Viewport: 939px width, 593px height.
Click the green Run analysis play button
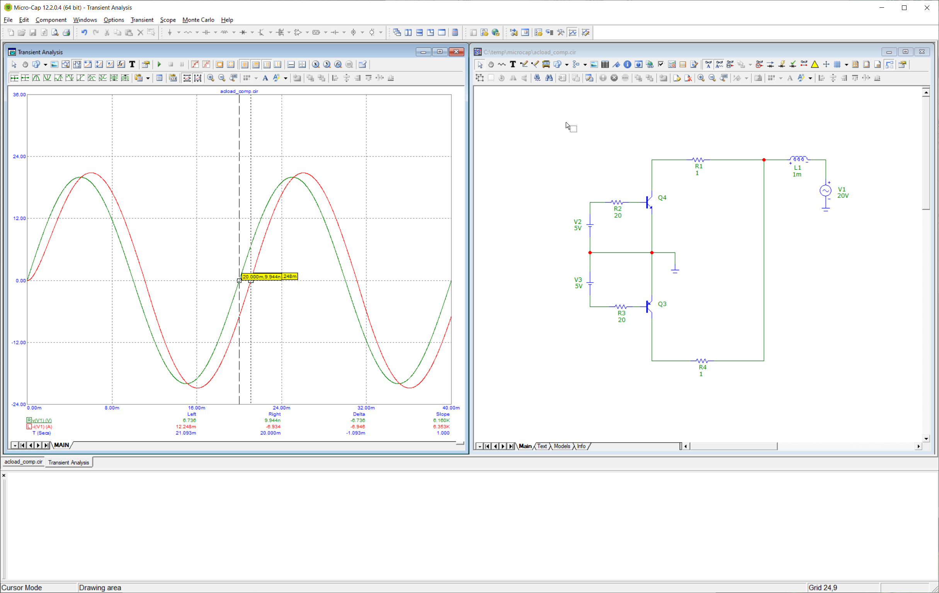click(x=159, y=65)
